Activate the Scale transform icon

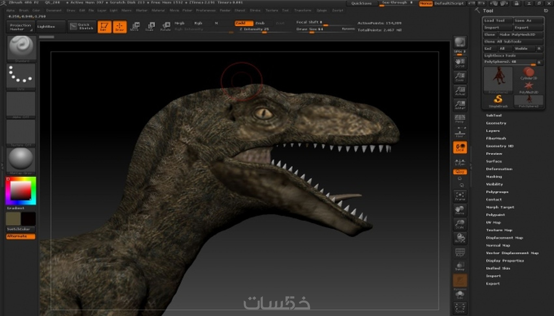pyautogui.click(x=150, y=26)
